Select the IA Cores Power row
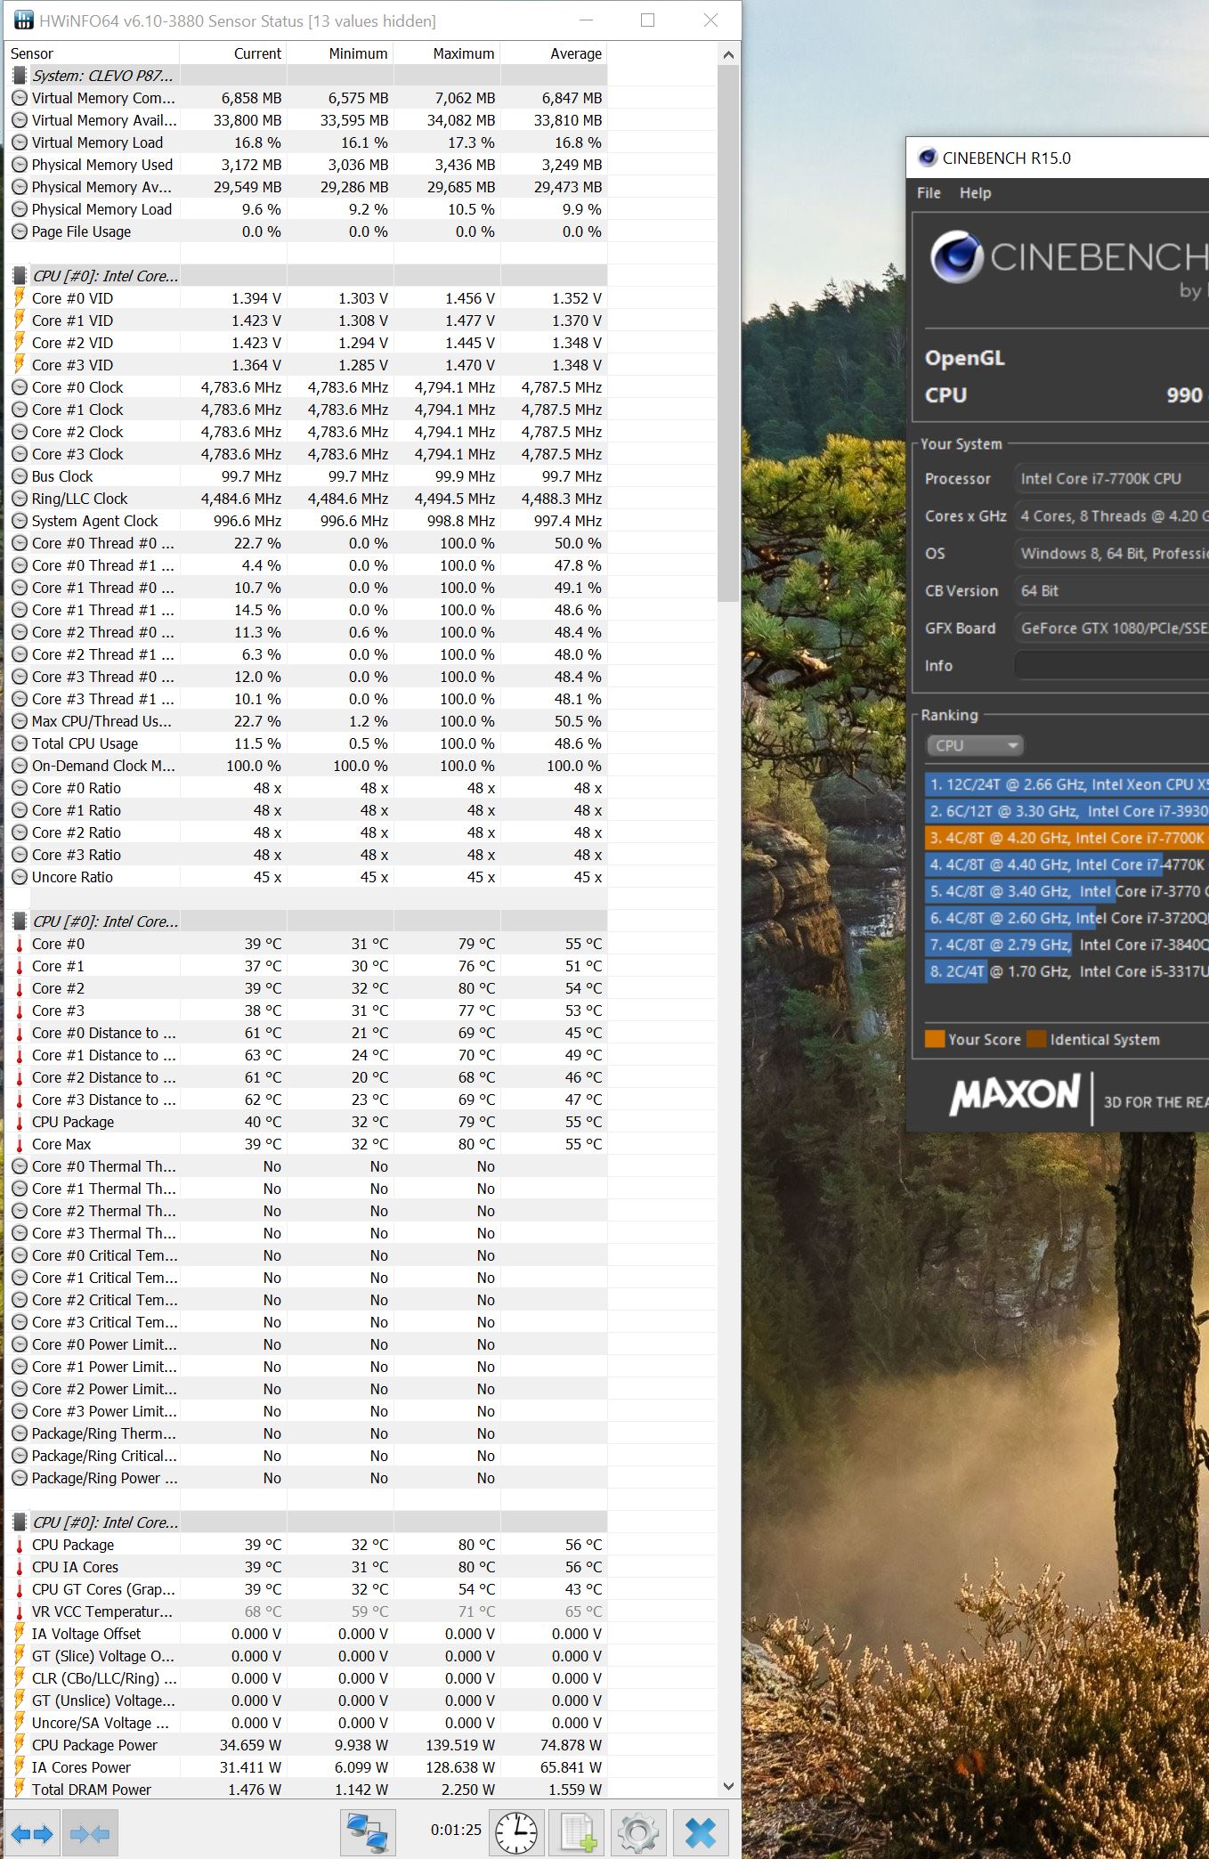Viewport: 1209px width, 1859px height. point(305,1767)
